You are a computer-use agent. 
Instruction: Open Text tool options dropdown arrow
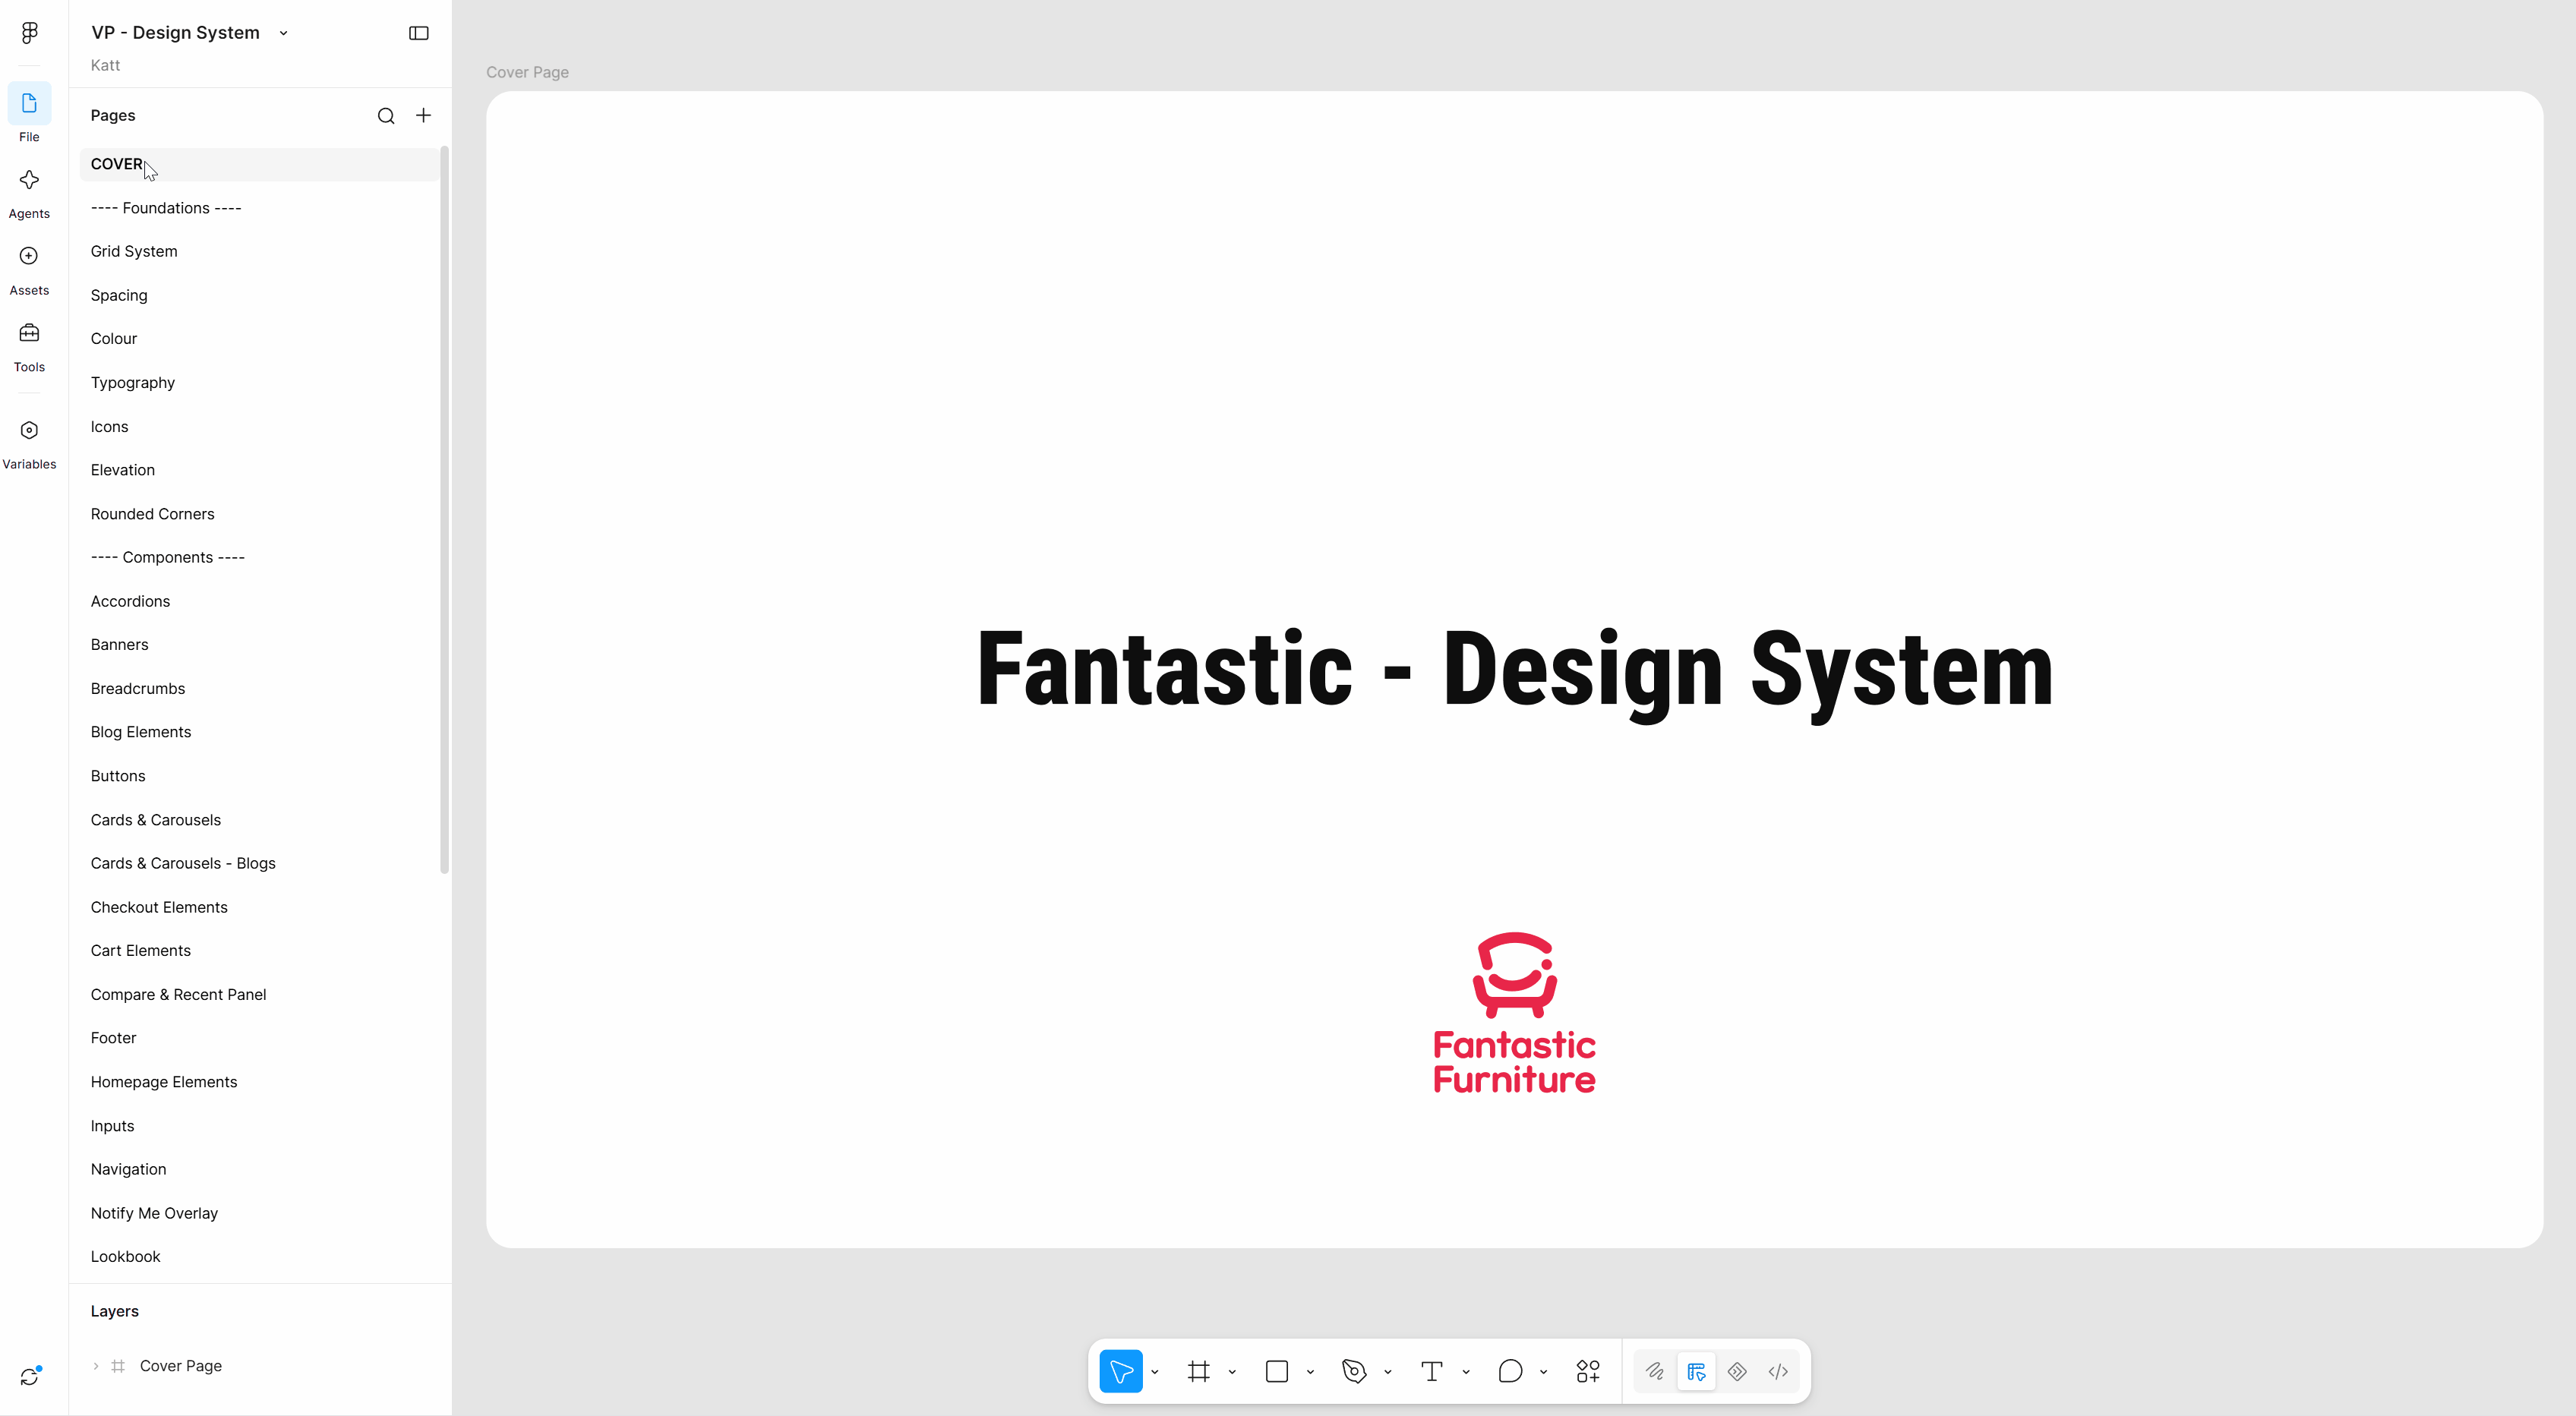click(1466, 1372)
